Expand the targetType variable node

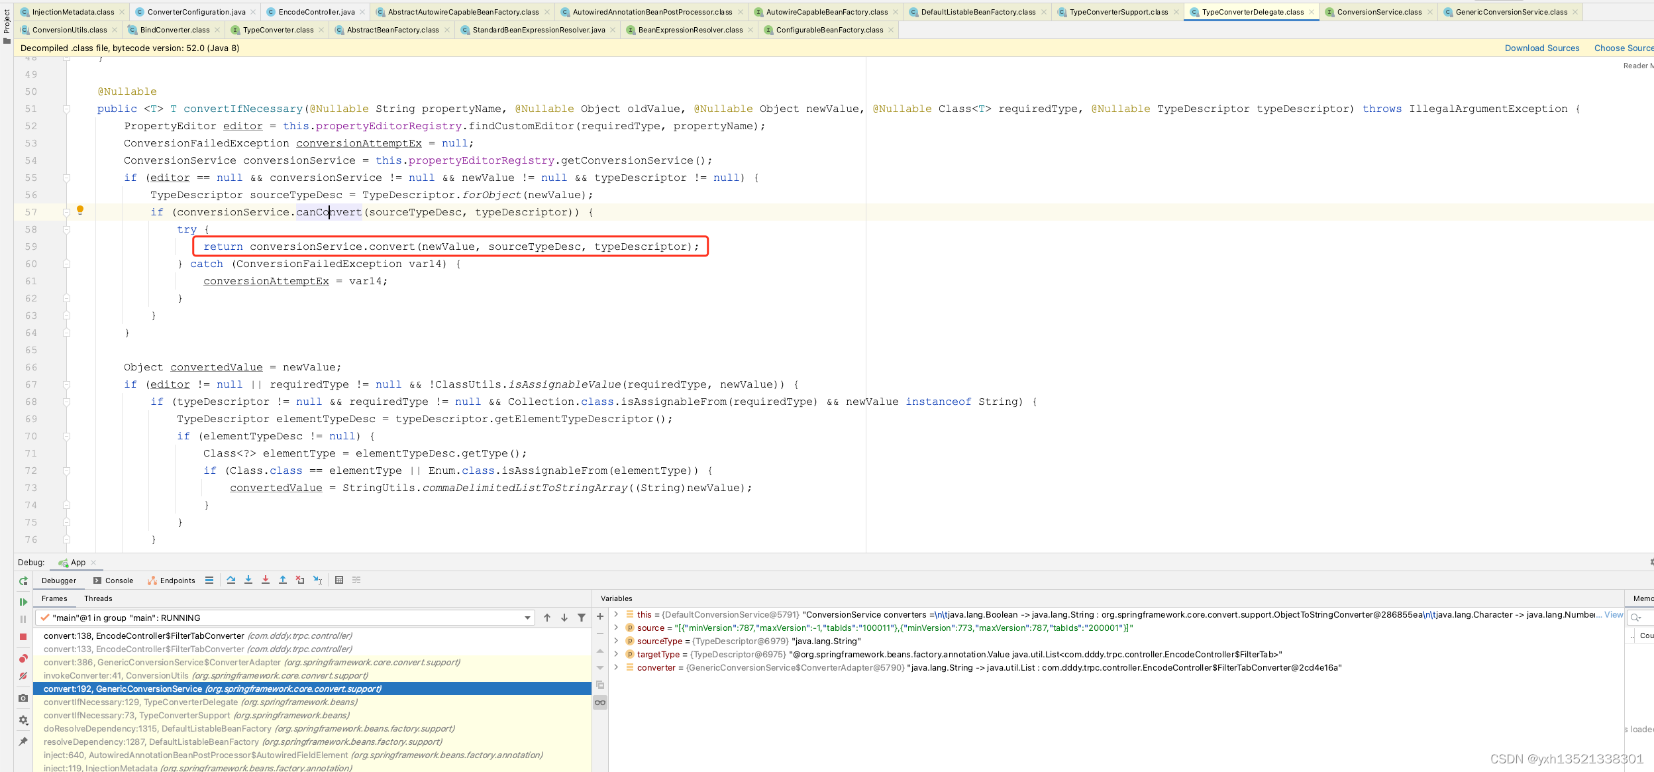617,654
